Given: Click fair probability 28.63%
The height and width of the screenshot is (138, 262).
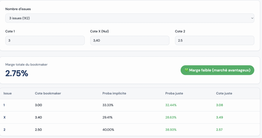Looking at the screenshot, I should pyautogui.click(x=171, y=117).
